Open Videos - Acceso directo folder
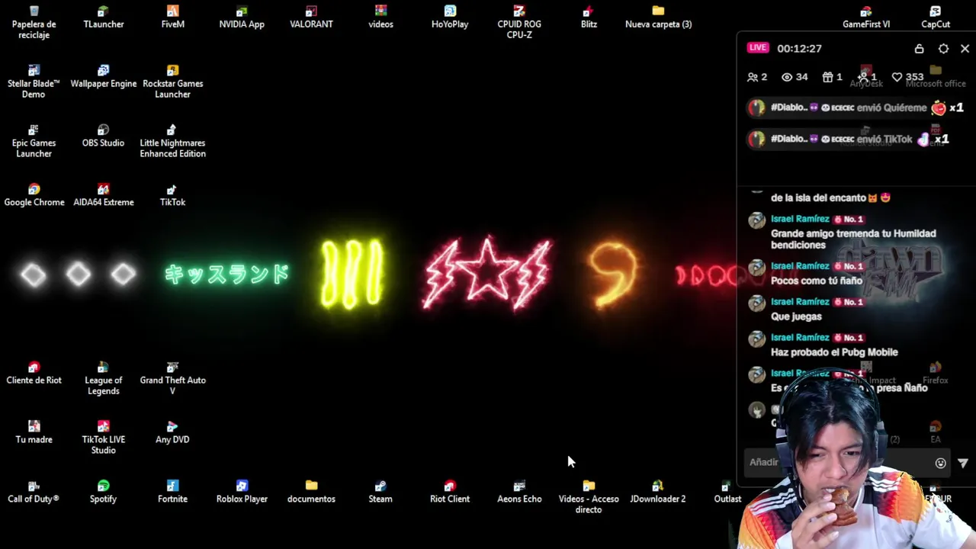The width and height of the screenshot is (976, 549). pyautogui.click(x=589, y=497)
